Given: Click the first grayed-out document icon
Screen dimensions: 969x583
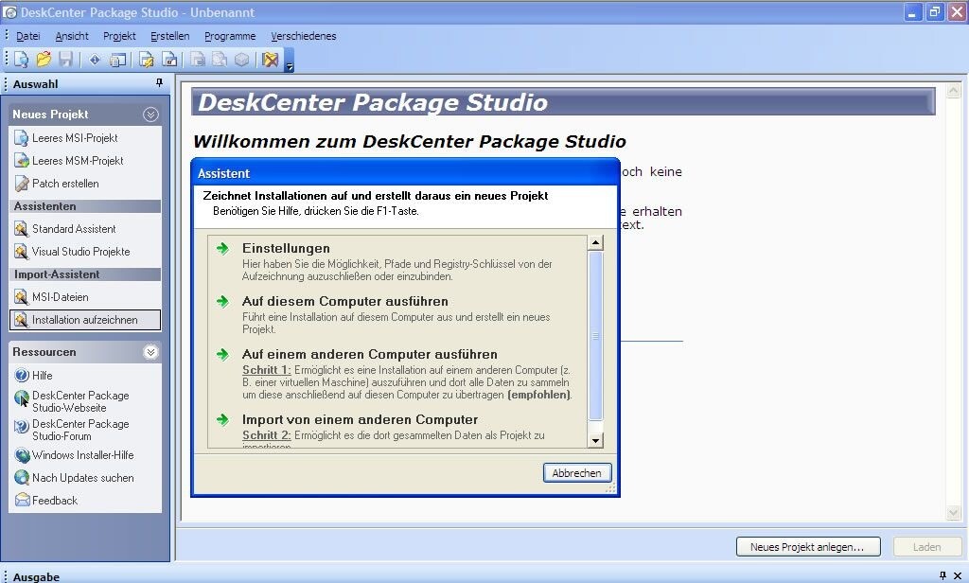Looking at the screenshot, I should pyautogui.click(x=198, y=60).
